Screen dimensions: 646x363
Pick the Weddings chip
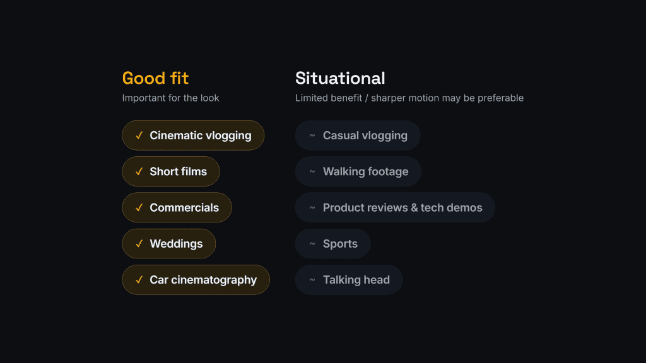click(x=169, y=244)
